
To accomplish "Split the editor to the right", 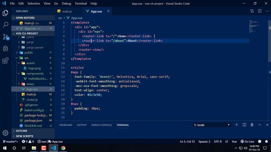I will click(x=260, y=11).
